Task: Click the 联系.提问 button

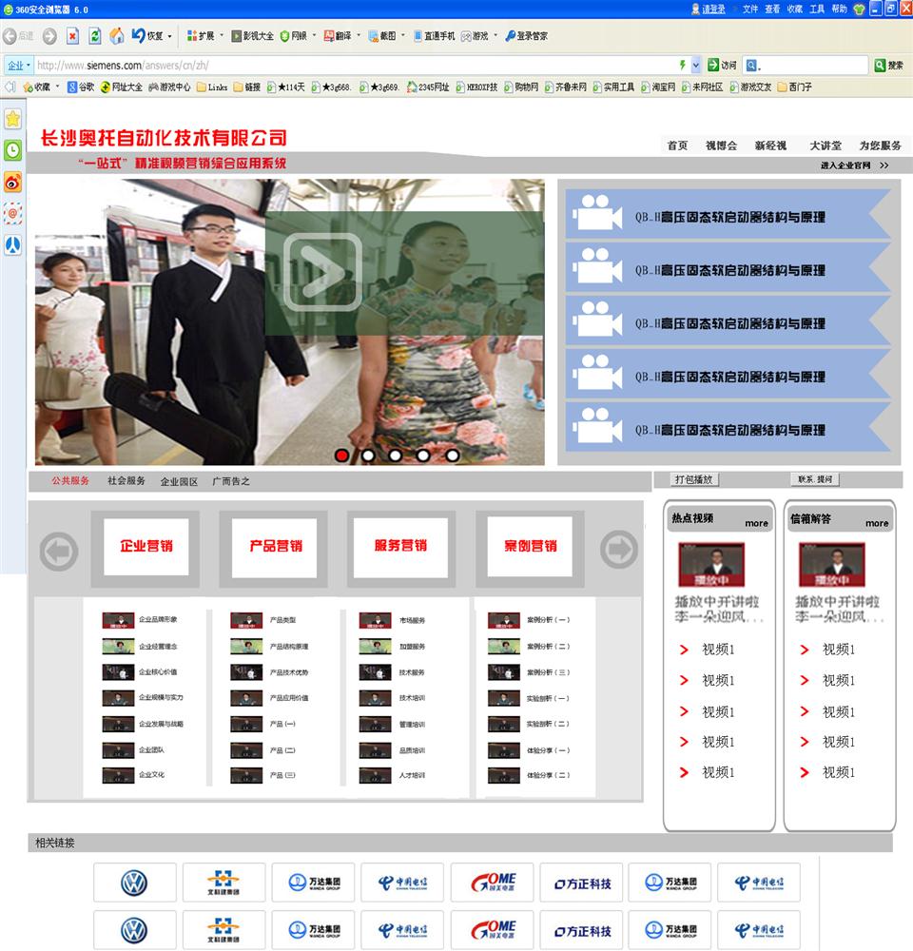Action: pyautogui.click(x=815, y=479)
